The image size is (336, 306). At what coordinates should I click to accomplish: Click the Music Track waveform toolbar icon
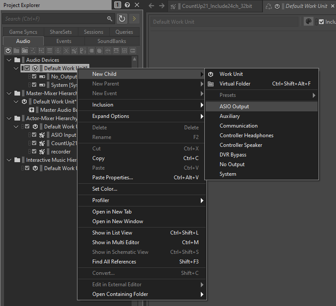pos(133,51)
